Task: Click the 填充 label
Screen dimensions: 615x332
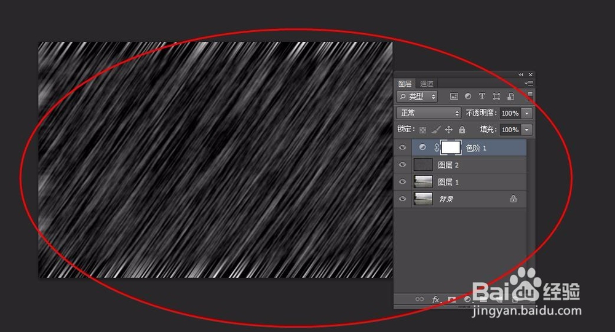Action: [x=489, y=129]
